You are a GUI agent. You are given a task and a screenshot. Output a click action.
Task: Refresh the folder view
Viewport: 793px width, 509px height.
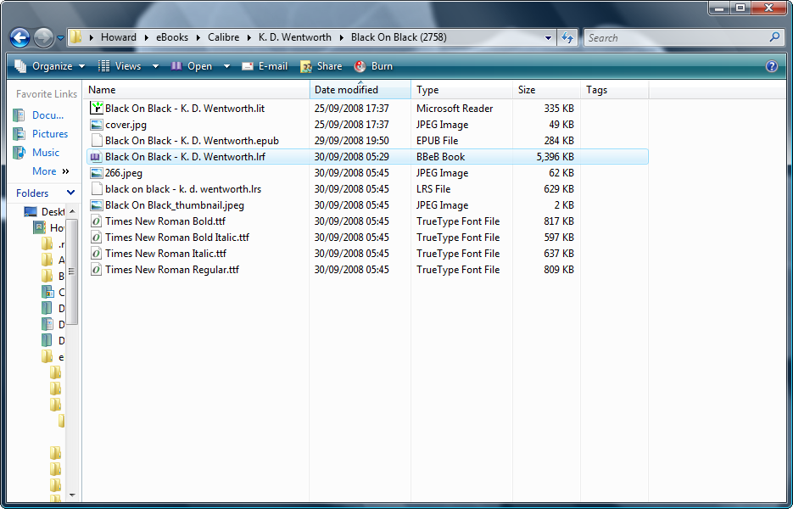tap(567, 37)
